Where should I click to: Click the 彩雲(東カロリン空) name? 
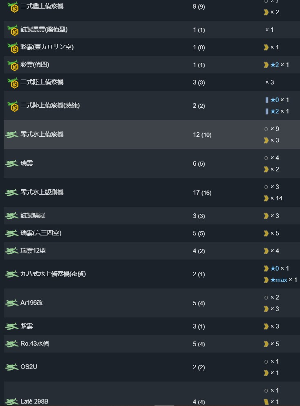tap(47, 47)
